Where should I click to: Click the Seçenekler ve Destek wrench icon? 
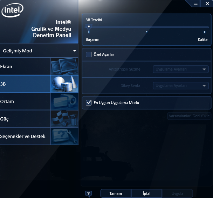[64, 136]
